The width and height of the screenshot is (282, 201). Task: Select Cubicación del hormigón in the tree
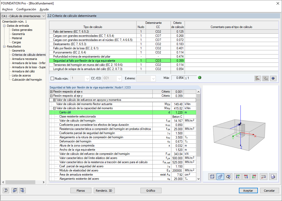27,80
